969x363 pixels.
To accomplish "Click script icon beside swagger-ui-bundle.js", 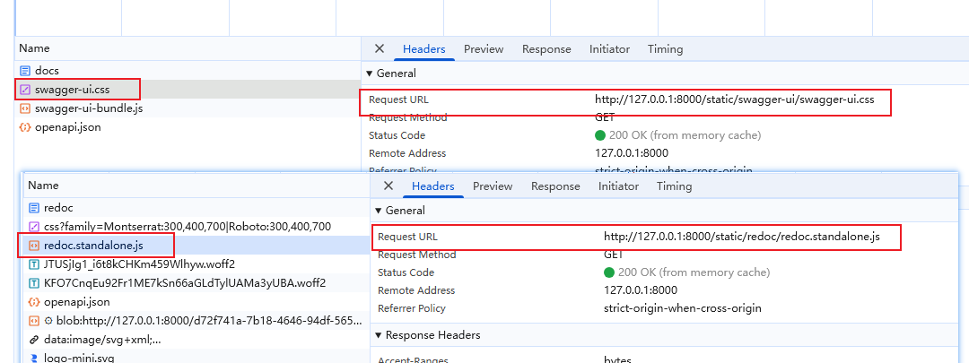I will [25, 108].
